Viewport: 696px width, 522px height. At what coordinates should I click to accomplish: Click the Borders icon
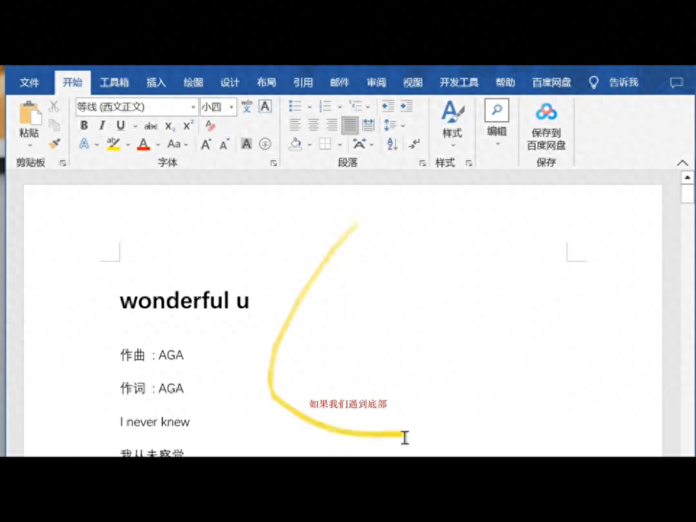pyautogui.click(x=326, y=144)
